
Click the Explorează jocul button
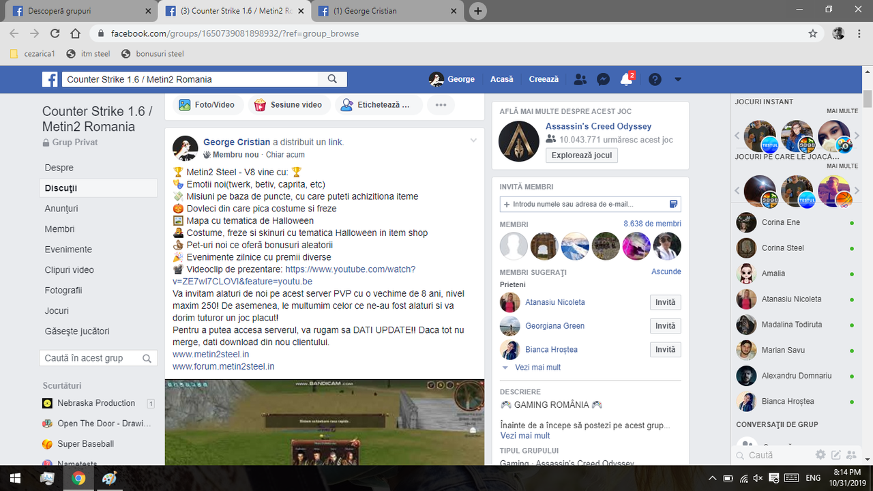[581, 155]
